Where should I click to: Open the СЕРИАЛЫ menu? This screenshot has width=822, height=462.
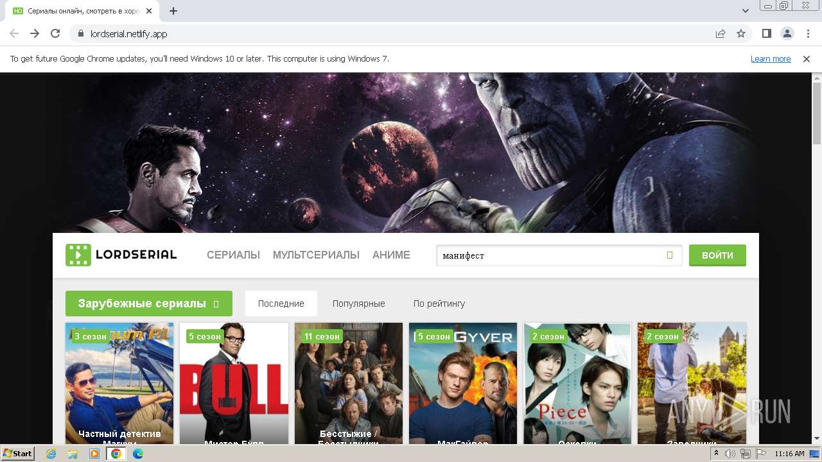(233, 255)
